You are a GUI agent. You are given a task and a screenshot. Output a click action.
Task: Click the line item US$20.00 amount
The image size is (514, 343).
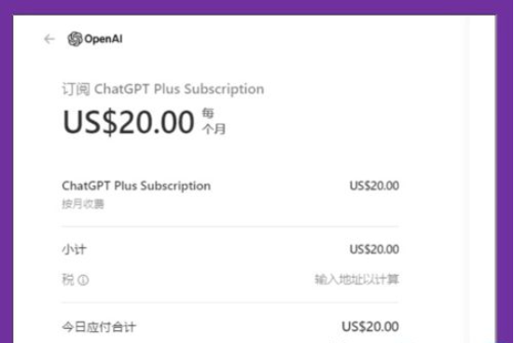(x=374, y=185)
